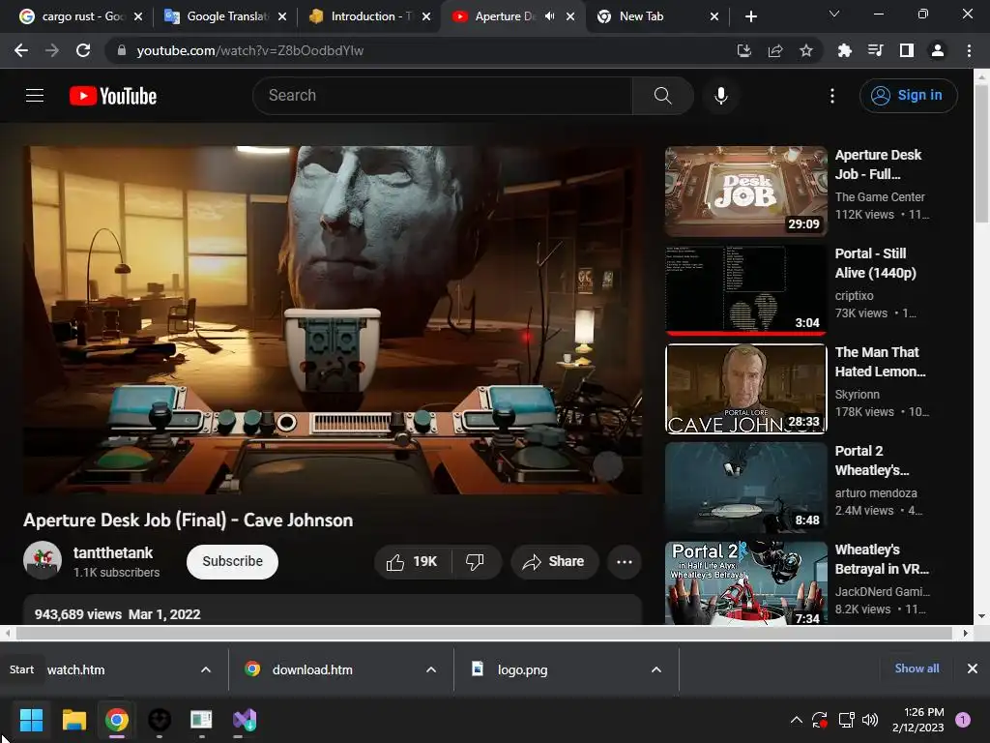Open Aperture Desk Job - Full thumbnail

coord(745,192)
